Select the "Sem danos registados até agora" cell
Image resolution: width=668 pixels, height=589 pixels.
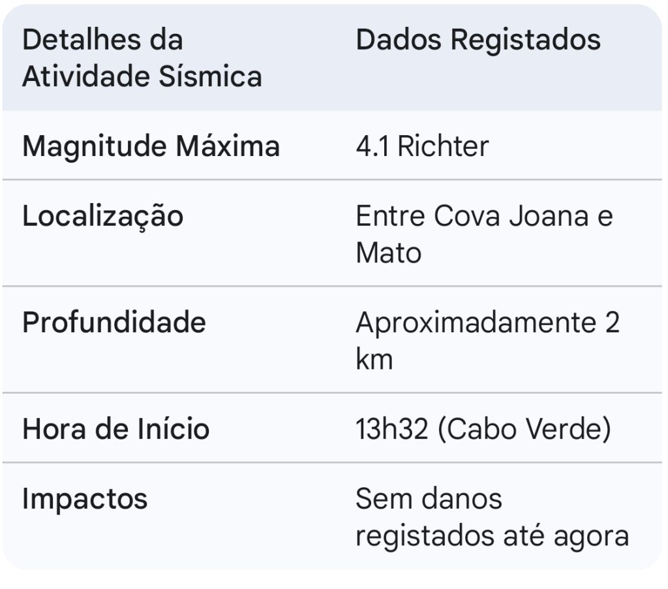(x=492, y=517)
